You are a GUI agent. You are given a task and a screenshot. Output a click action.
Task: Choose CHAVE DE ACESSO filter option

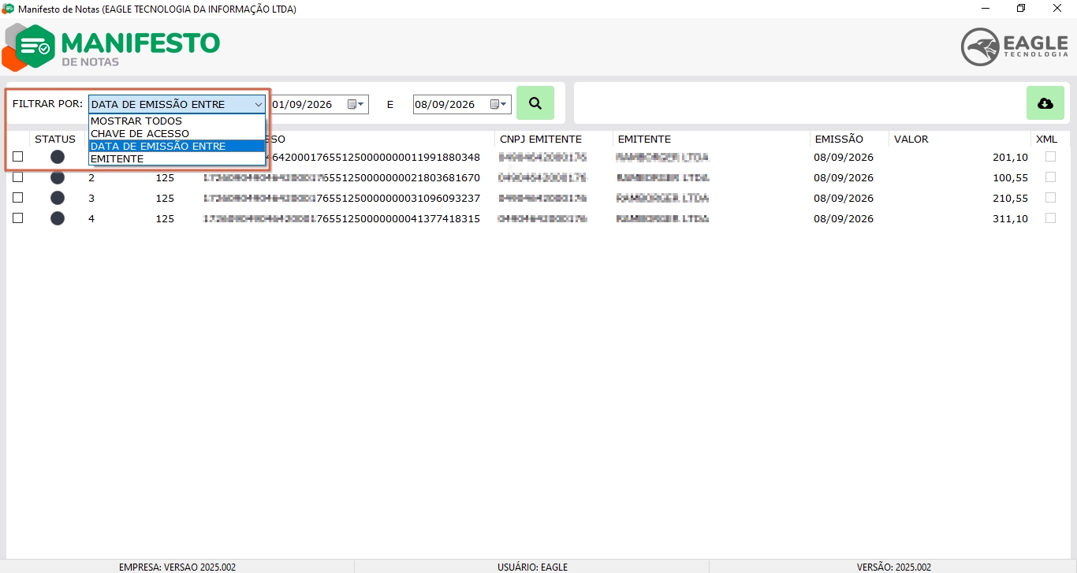click(x=177, y=134)
